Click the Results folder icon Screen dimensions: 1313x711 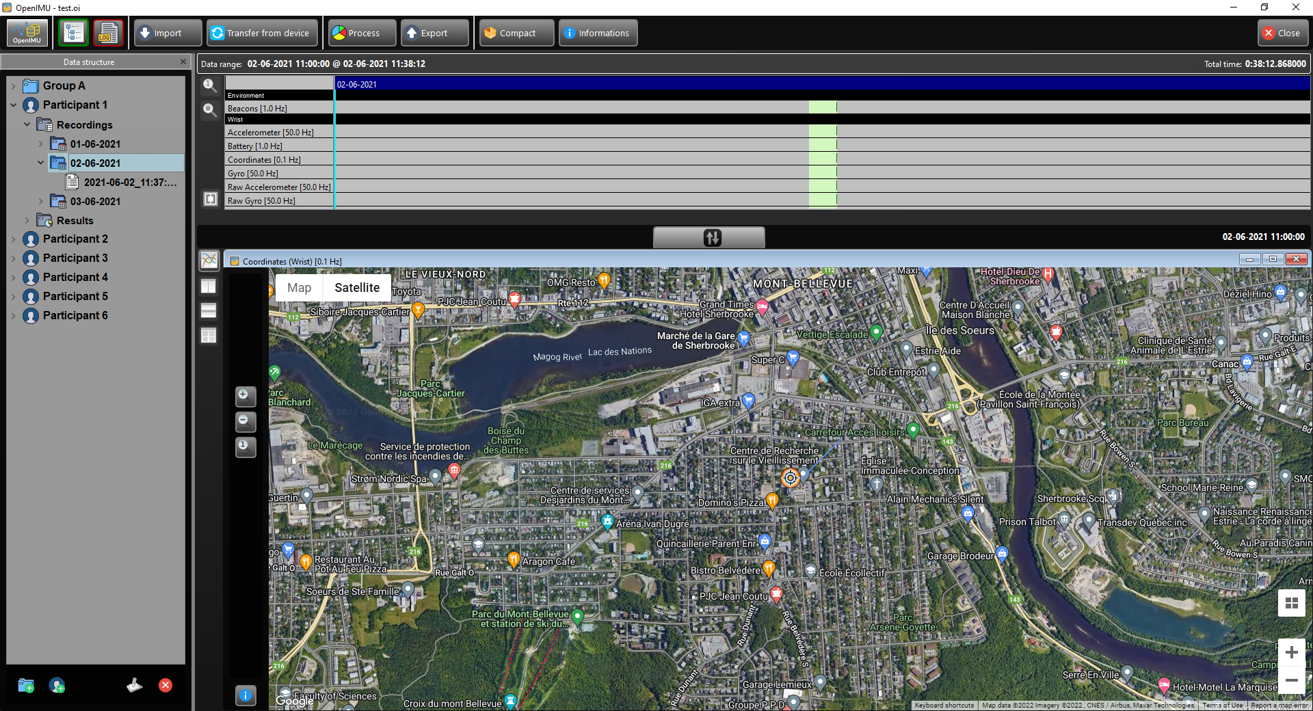[x=44, y=220]
